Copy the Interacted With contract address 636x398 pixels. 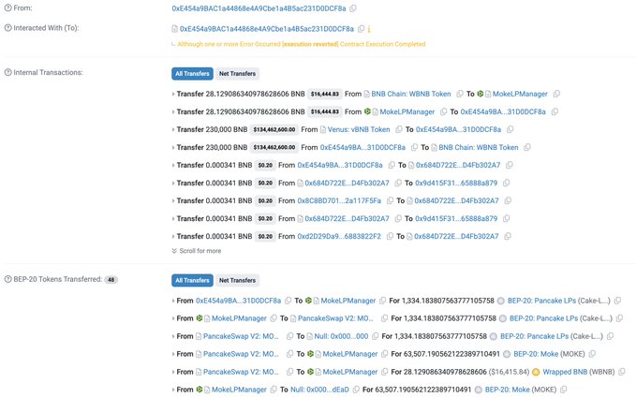(361, 29)
